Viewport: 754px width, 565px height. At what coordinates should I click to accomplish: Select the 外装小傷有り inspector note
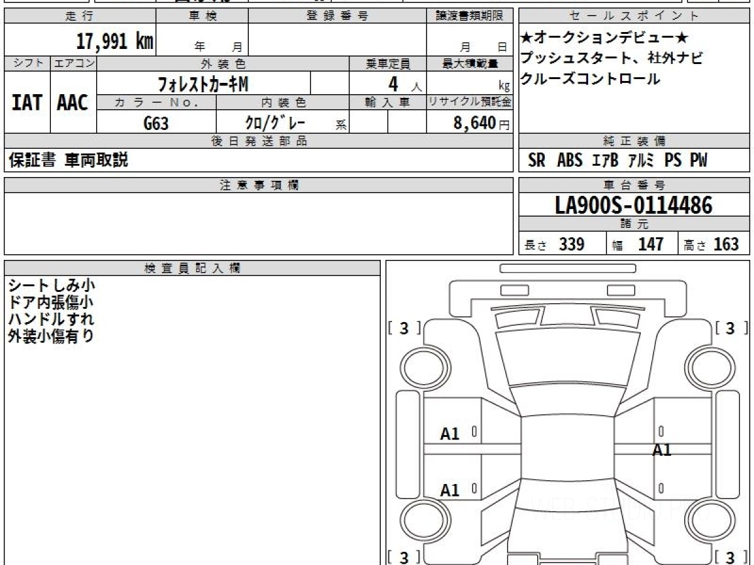tap(52, 336)
